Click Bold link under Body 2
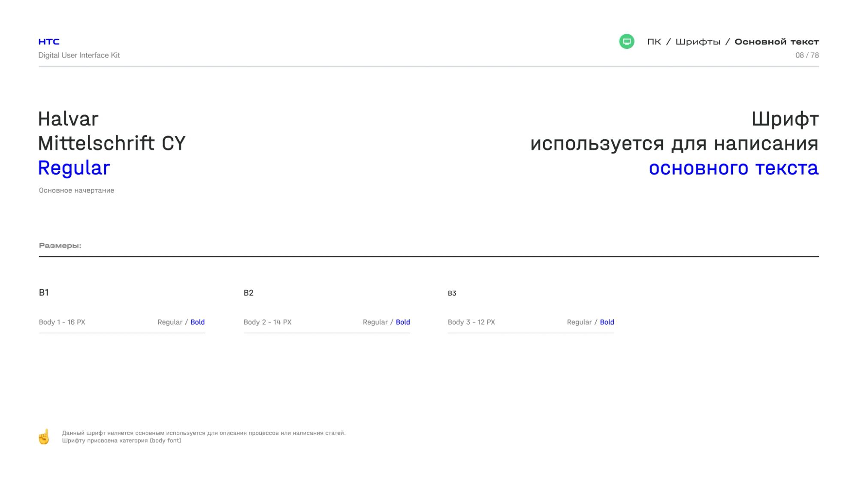This screenshot has height=482, width=858. click(x=403, y=322)
